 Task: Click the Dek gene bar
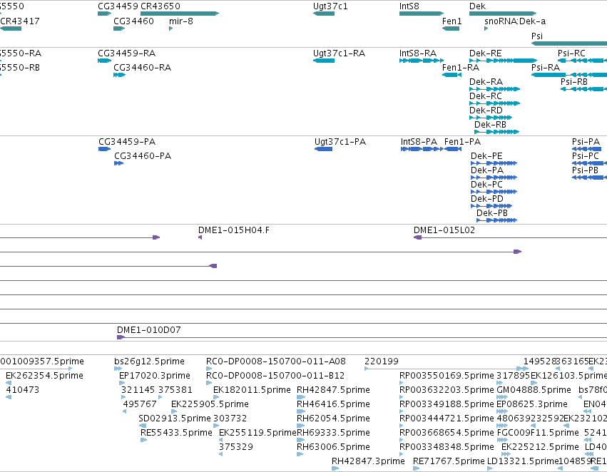click(x=503, y=14)
